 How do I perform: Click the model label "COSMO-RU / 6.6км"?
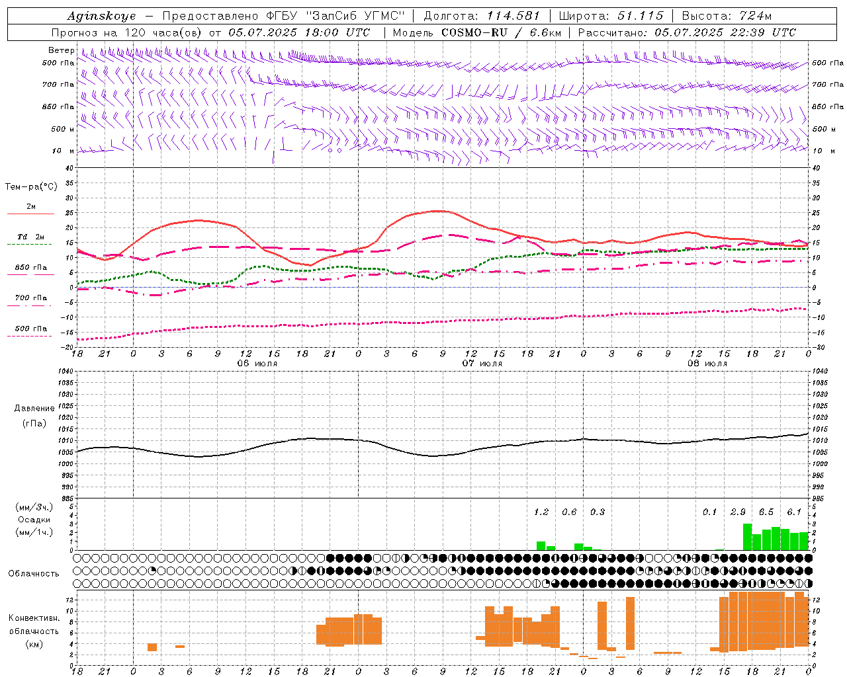(501, 32)
